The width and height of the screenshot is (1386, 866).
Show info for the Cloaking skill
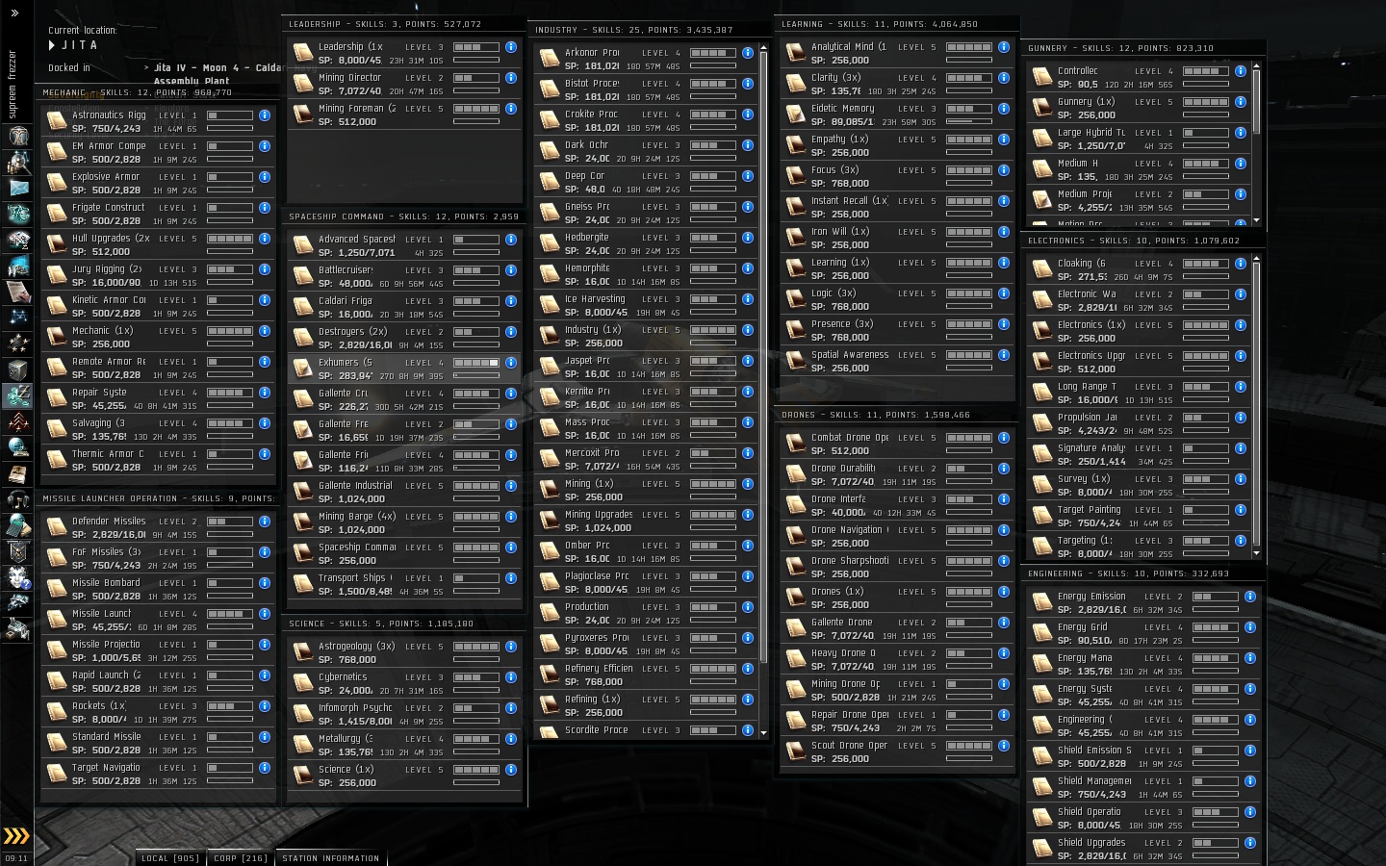coord(1241,264)
